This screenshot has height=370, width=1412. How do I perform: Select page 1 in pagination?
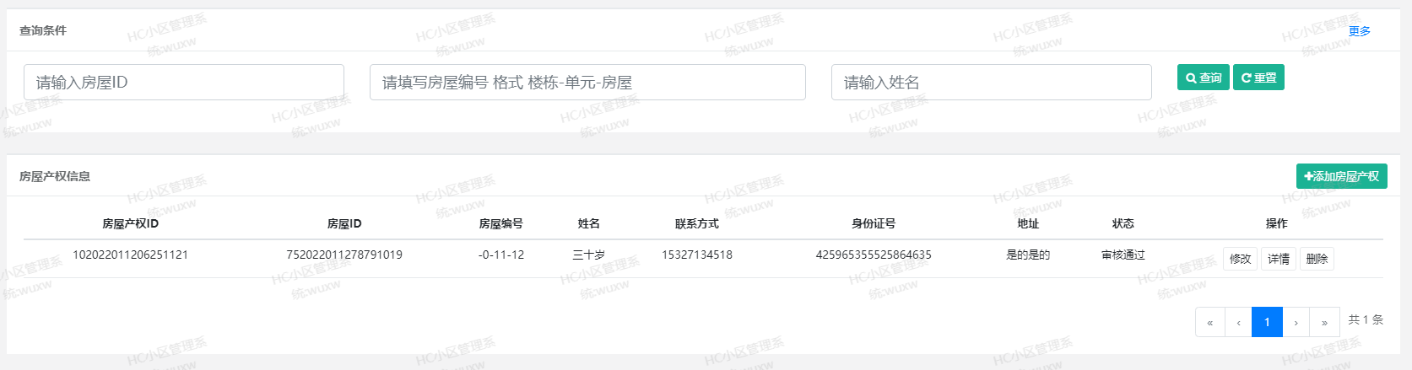(x=1267, y=322)
